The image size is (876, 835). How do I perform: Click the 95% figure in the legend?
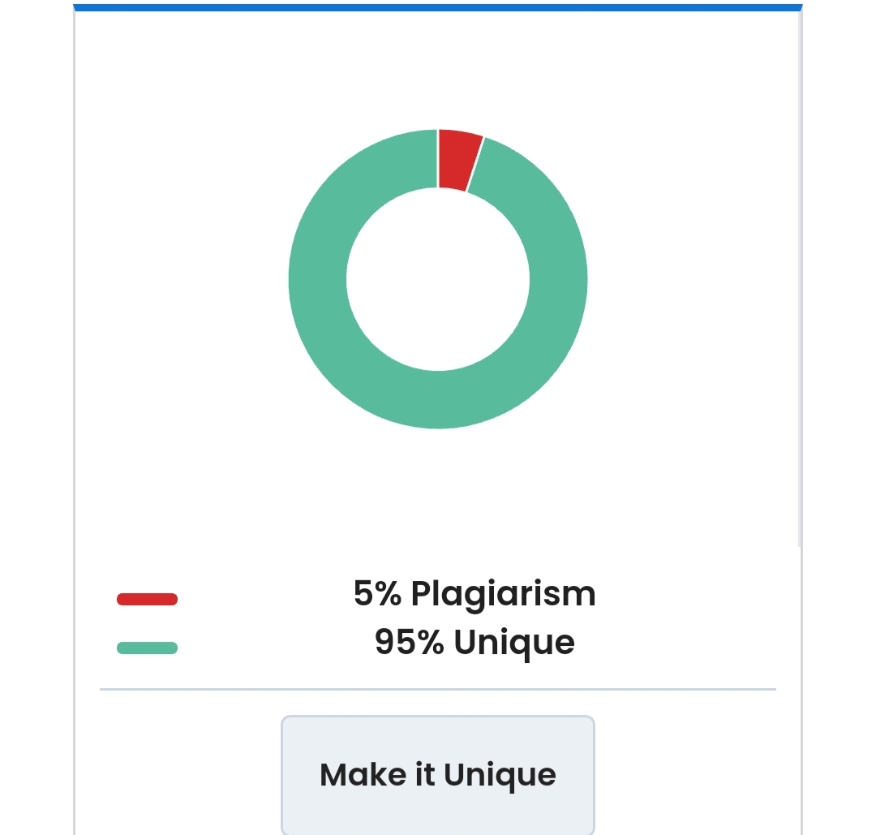[409, 642]
